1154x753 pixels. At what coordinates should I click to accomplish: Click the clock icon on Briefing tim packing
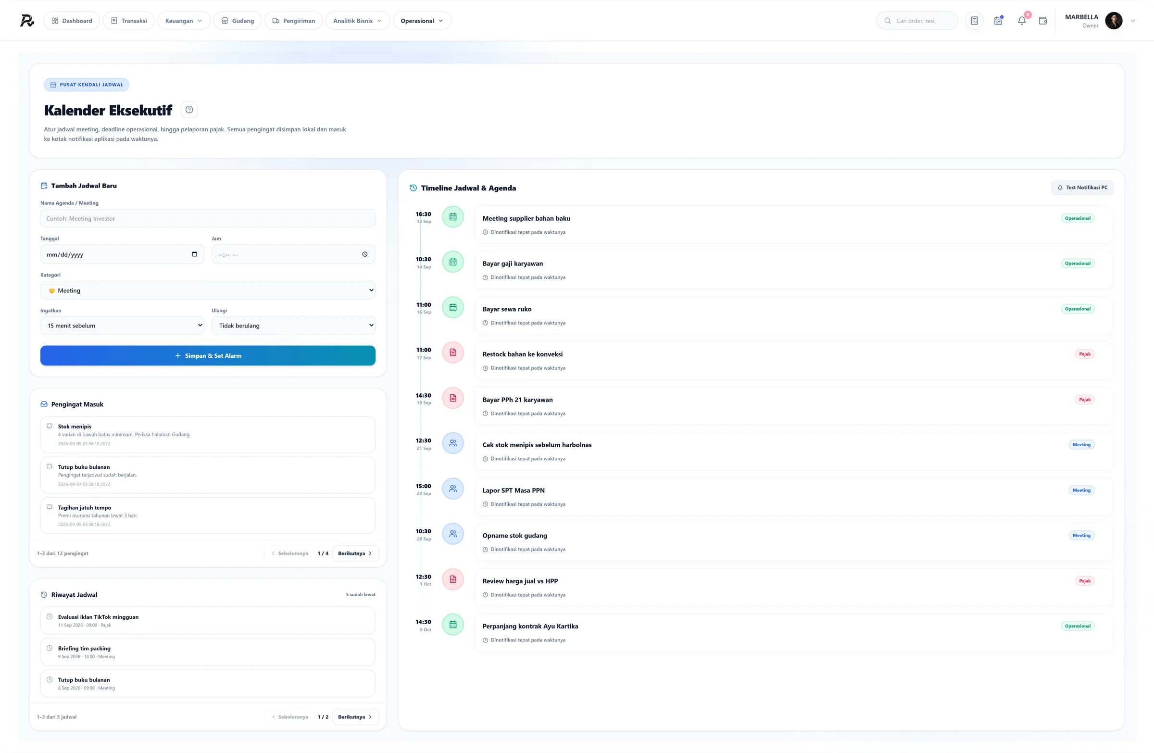(x=50, y=648)
